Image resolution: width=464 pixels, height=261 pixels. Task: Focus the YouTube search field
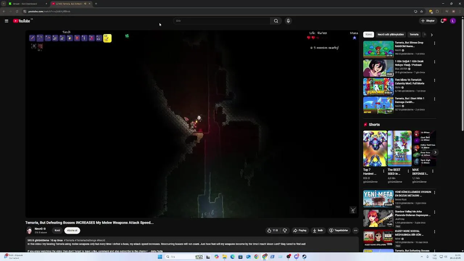pos(221,21)
